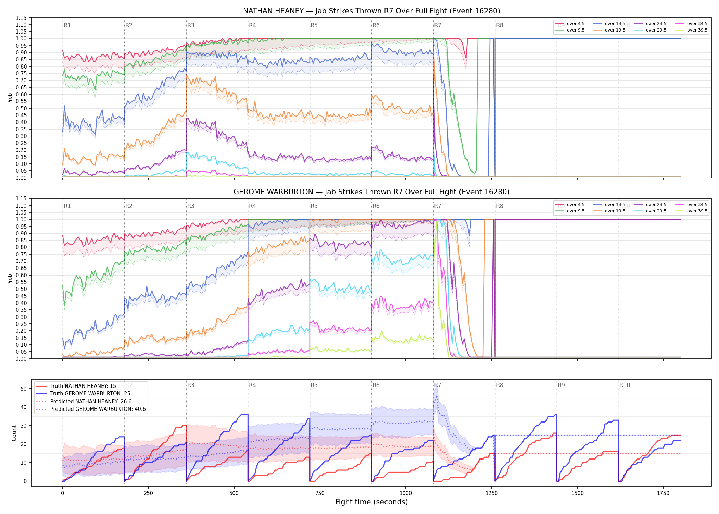The image size is (719, 514).
Task: Select R1 round label in Gerome Warburton chart
Action: coord(67,206)
